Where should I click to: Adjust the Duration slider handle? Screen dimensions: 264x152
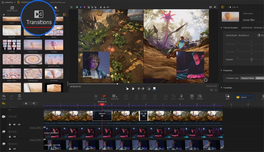251,59
